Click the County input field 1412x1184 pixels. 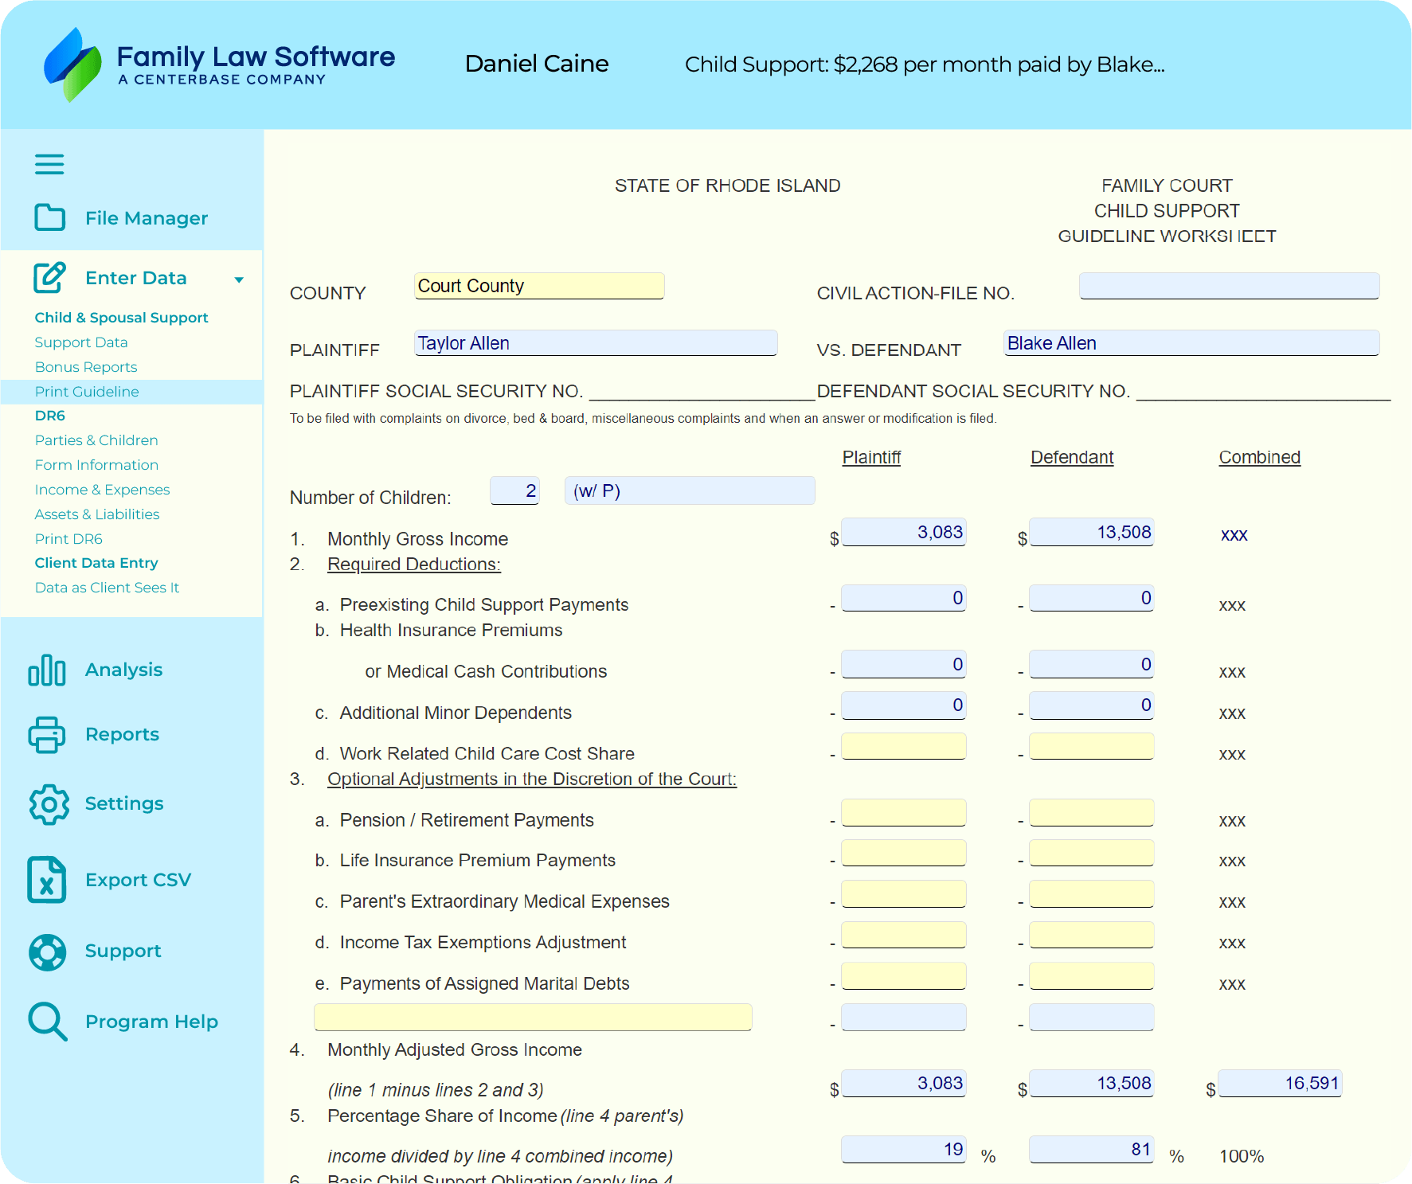pyautogui.click(x=539, y=286)
